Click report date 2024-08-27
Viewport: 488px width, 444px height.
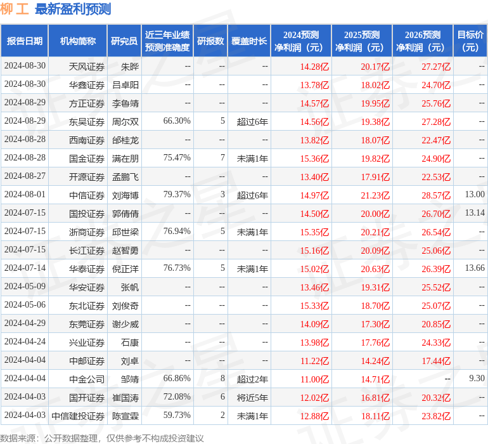pyautogui.click(x=25, y=176)
